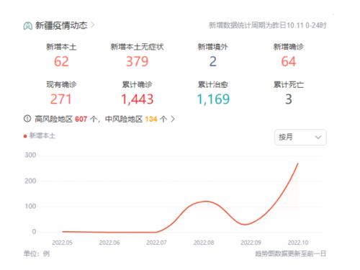Click the 2022.08 axis label
The image size is (360, 270).
click(204, 243)
